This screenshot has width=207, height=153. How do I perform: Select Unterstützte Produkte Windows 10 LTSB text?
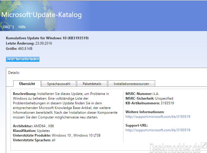coord(87,135)
